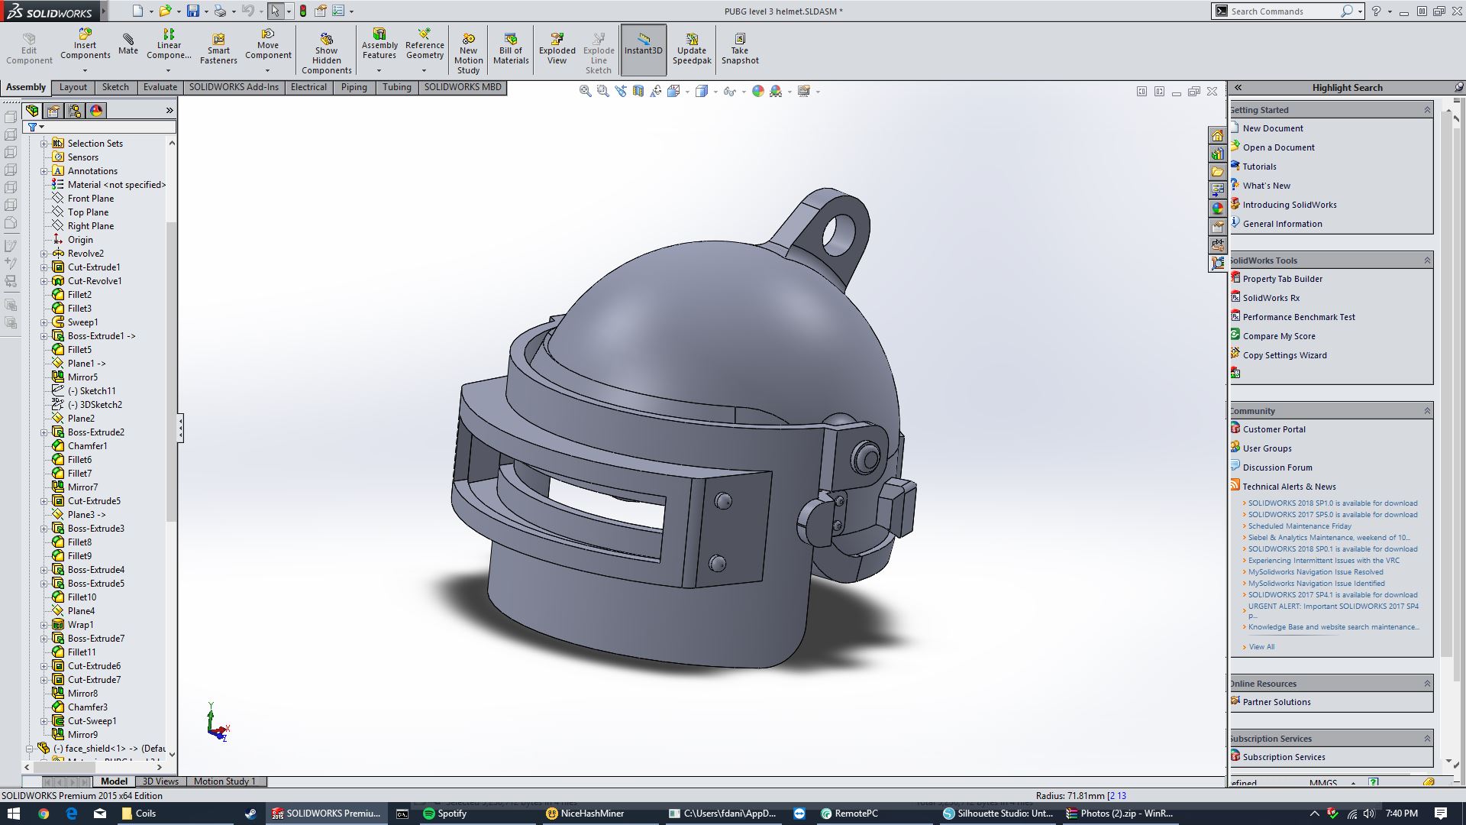Collapse the Community section

[x=1426, y=411]
